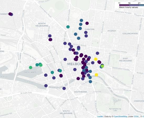This screenshot has height=118, width=144.
Task: Click the FITZROY suburb label
Action: (112, 31)
